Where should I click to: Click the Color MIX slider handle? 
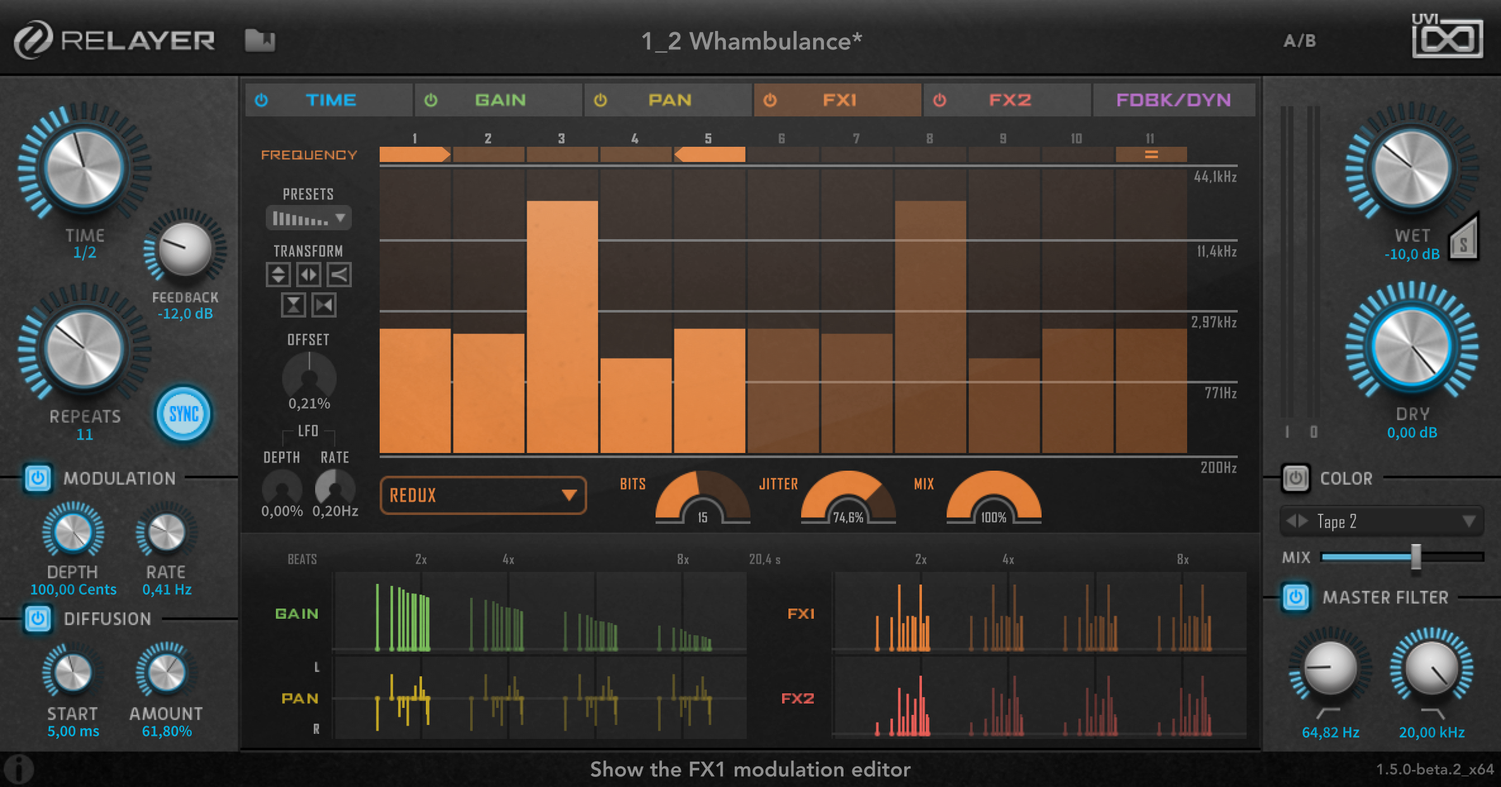click(x=1416, y=557)
